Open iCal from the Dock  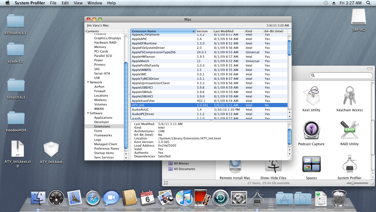coord(147,198)
